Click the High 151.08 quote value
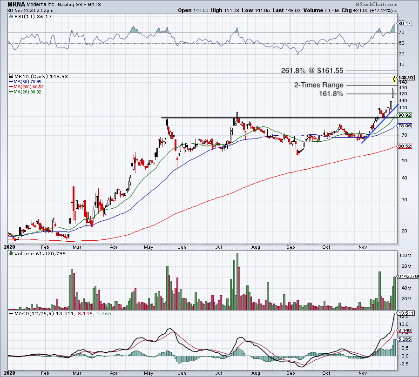The width and height of the screenshot is (419, 377). coord(225,10)
